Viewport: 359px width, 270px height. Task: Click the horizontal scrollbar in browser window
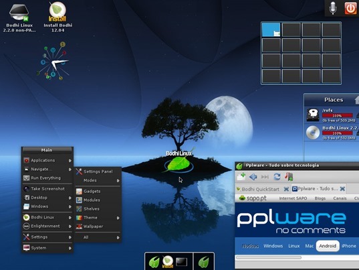(269, 258)
